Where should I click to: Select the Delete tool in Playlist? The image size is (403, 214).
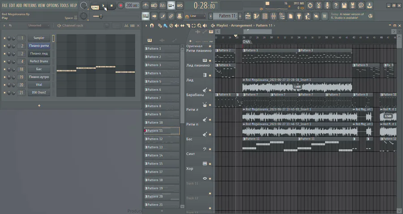pos(171,26)
